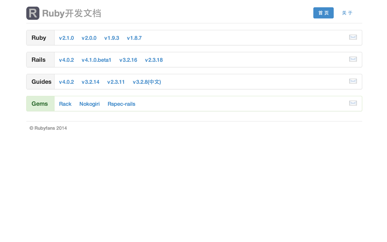Select Ruby version v1.8.7
The height and width of the screenshot is (242, 387).
coord(134,38)
